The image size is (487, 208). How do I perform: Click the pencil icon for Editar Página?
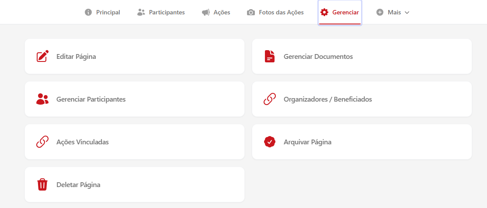coord(42,56)
